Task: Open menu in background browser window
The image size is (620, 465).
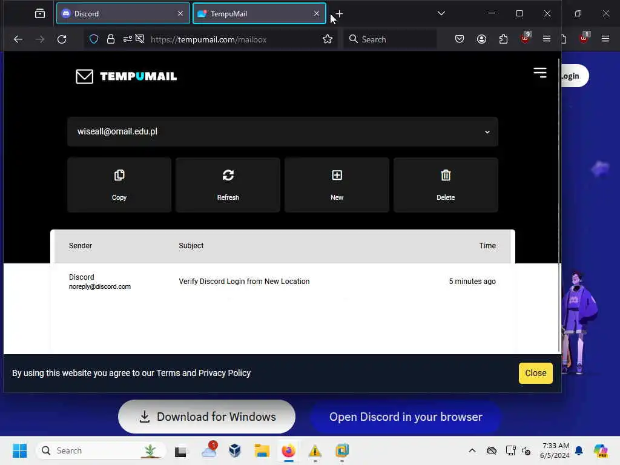Action: click(x=605, y=39)
